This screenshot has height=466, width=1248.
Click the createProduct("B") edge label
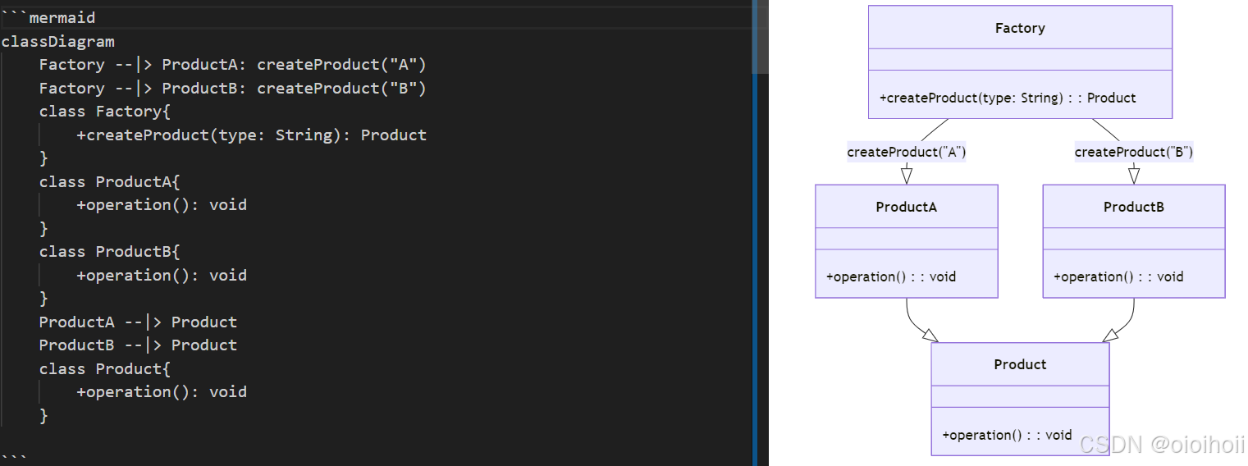pyautogui.click(x=1133, y=152)
